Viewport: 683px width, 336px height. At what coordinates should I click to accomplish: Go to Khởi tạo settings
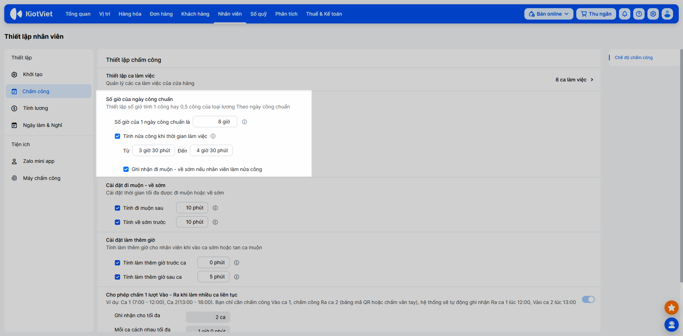coord(48,75)
